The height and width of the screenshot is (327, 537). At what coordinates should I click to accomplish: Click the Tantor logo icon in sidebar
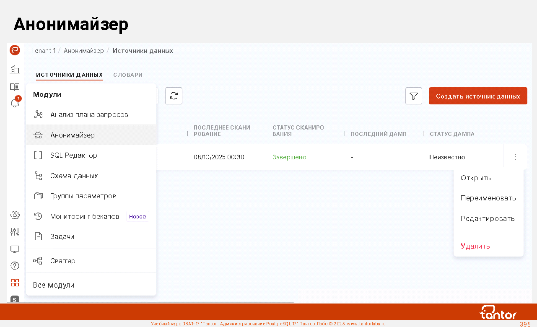tap(15, 50)
